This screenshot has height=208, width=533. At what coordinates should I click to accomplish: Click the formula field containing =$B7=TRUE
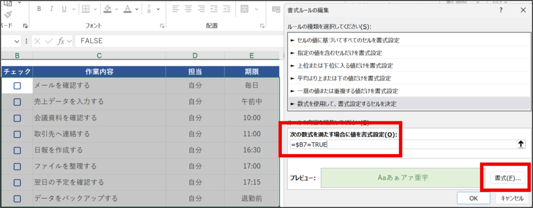[402, 145]
